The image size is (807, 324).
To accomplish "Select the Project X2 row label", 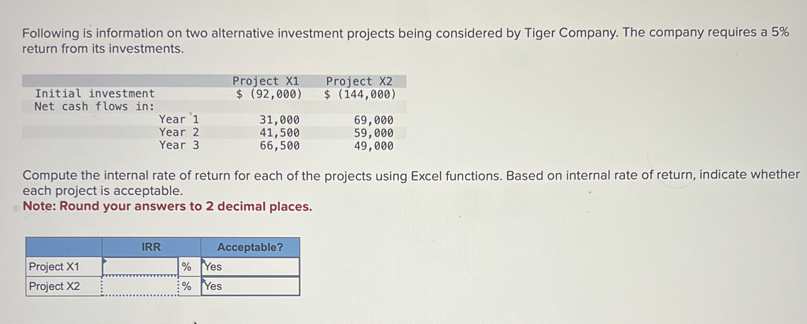I will [54, 287].
